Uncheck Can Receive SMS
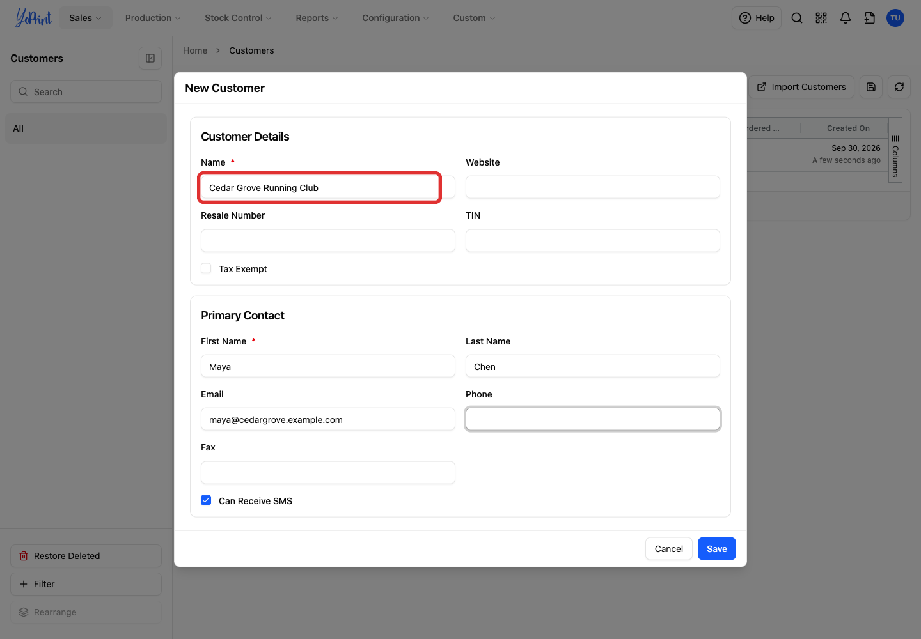The width and height of the screenshot is (921, 639). pyautogui.click(x=206, y=500)
